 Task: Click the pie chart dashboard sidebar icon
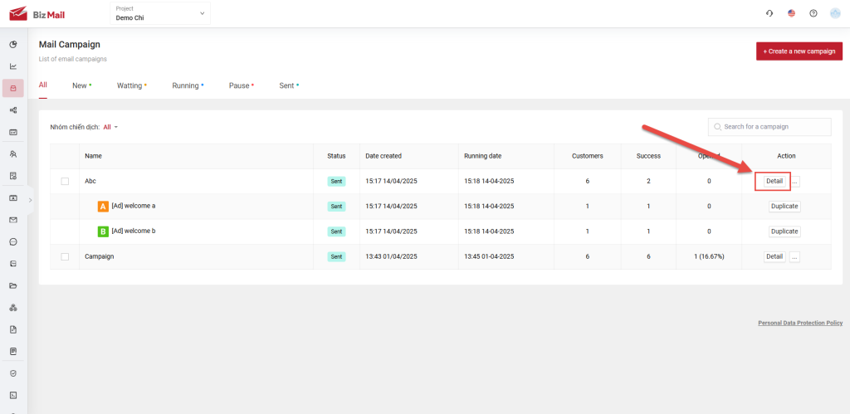13,44
